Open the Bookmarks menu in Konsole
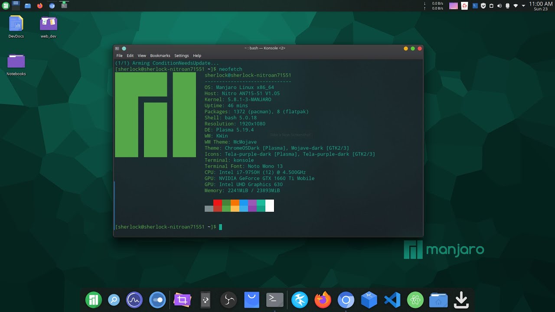Image resolution: width=555 pixels, height=312 pixels. pyautogui.click(x=160, y=55)
